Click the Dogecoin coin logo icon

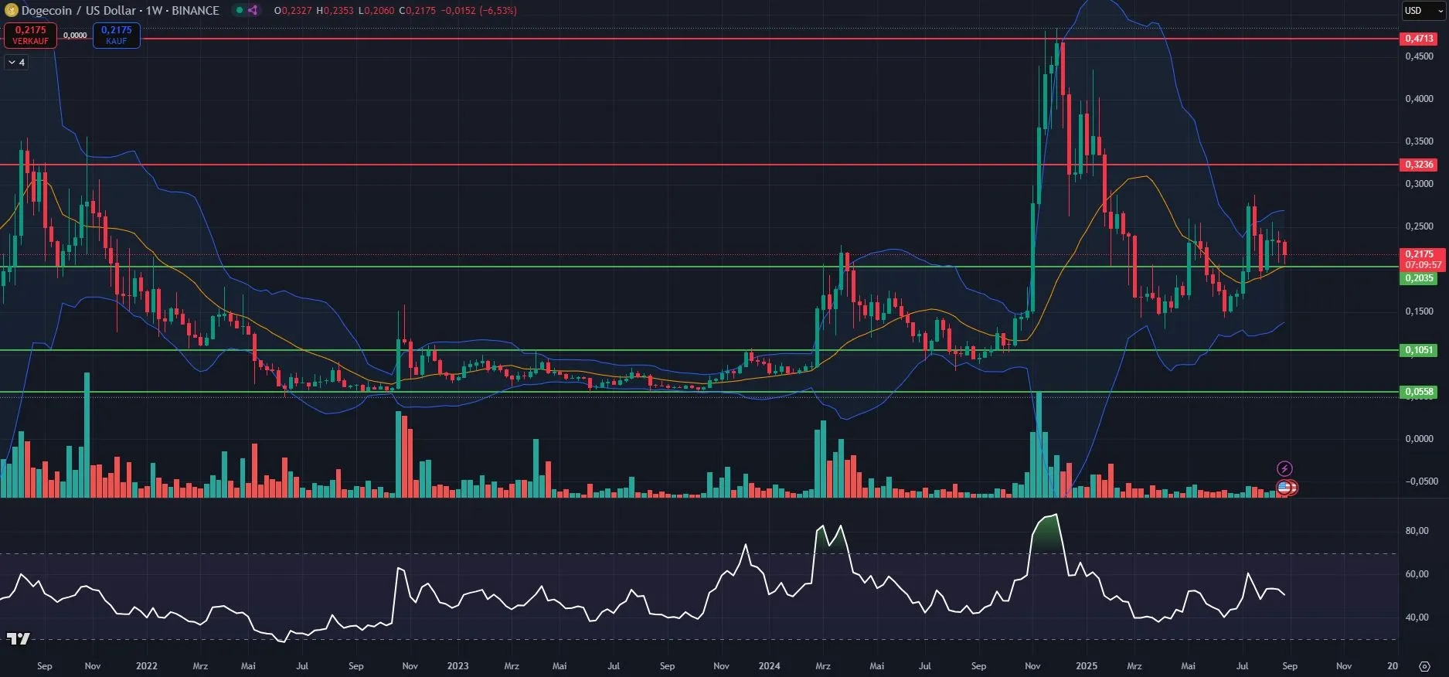11,10
